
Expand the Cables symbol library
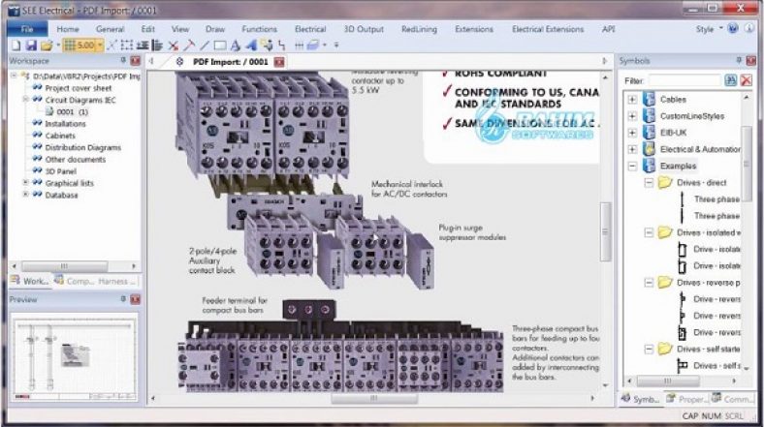[x=632, y=99]
